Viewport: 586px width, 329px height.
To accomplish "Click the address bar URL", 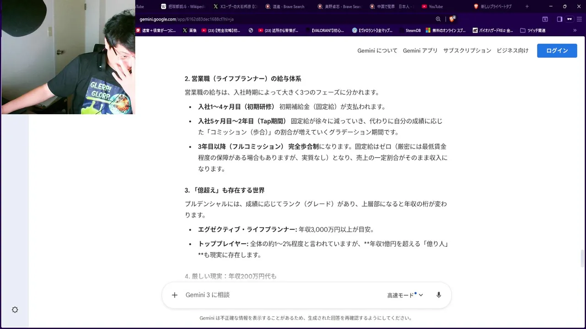I will (186, 19).
